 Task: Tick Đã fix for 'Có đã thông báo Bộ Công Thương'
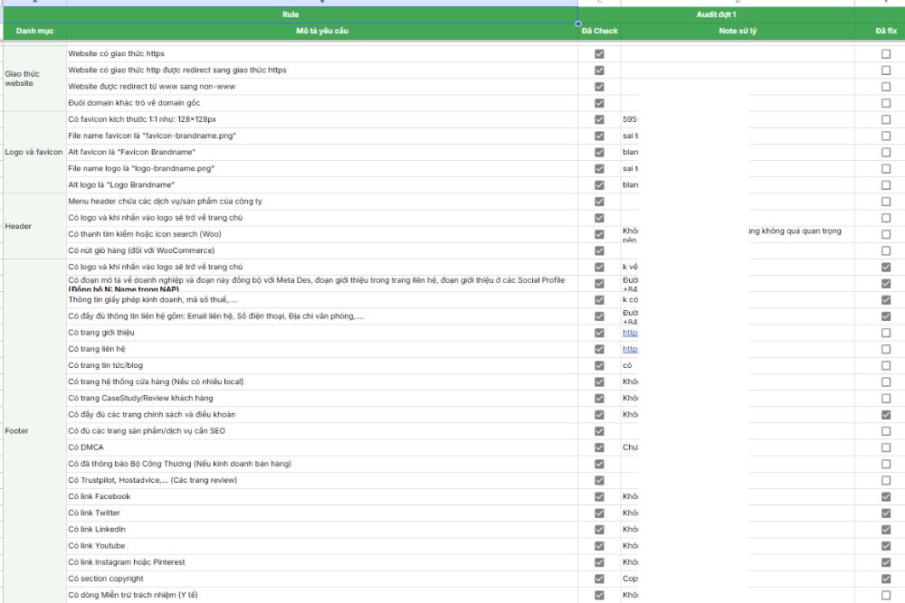coord(886,464)
